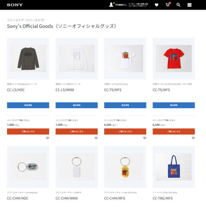The image size is (206, 207).
Task: Click product info button for CC-LS/HDC
Action: 28,105
